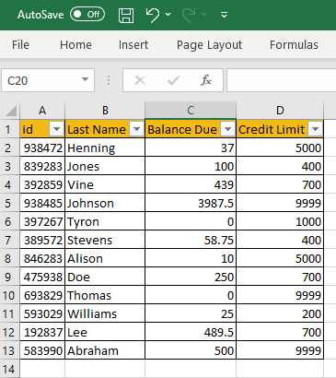
Task: Click the Williams last name cell
Action: (x=105, y=313)
